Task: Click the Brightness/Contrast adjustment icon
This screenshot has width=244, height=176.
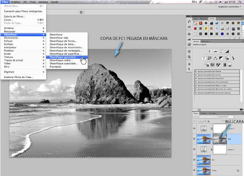Action: click(210, 51)
